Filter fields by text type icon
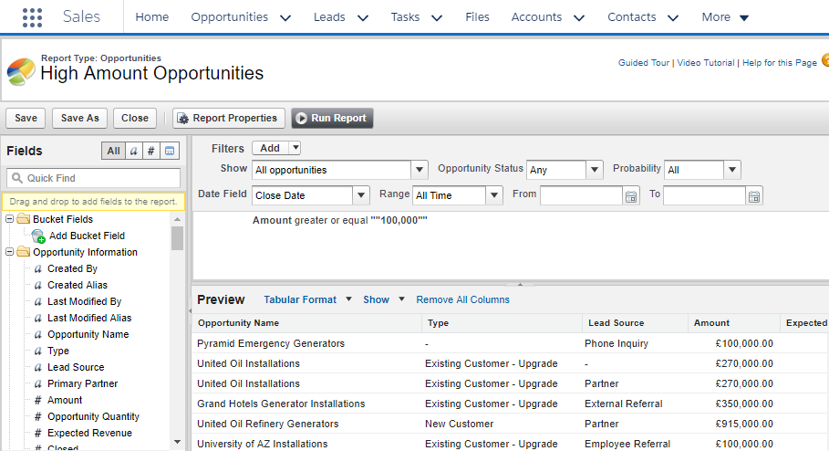The image size is (829, 451). pos(134,151)
